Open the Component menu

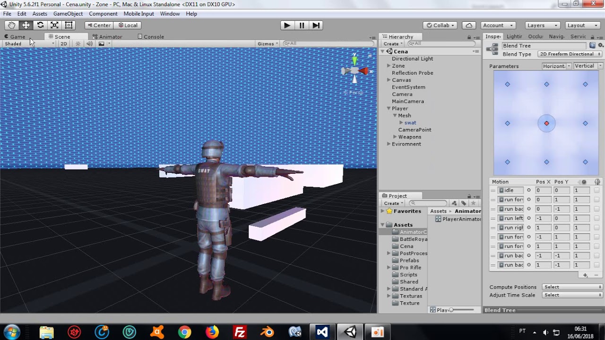[103, 14]
